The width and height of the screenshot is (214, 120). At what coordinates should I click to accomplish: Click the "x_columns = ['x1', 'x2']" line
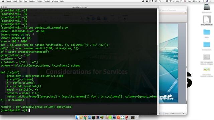tap(19, 62)
